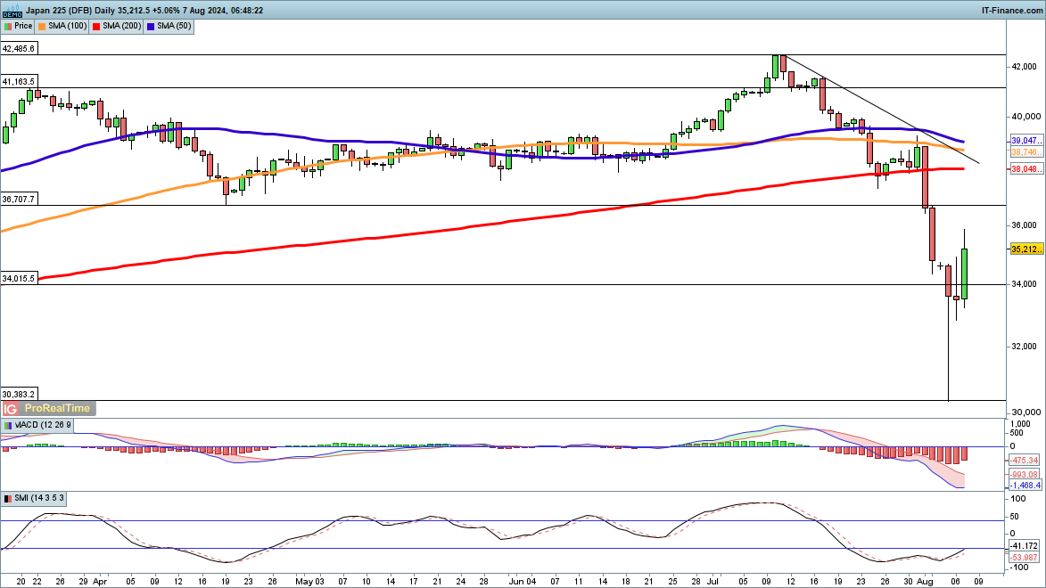Click the 34,015.5 support level label
This screenshot has height=588, width=1046.
pos(19,254)
